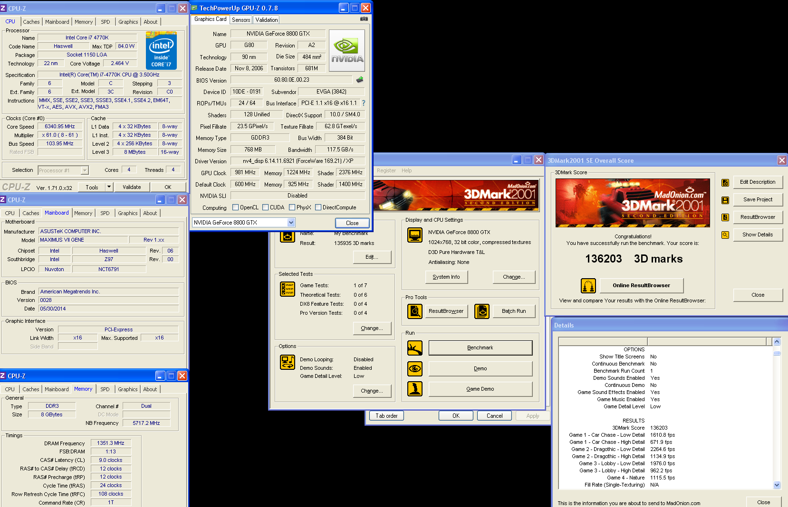Open the GPU selection dropdown in GPU-Z
This screenshot has width=788, height=507.
[x=291, y=223]
